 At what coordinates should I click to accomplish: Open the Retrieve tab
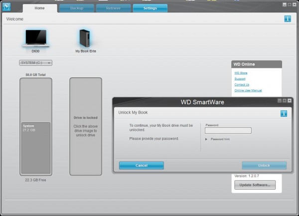[113, 8]
